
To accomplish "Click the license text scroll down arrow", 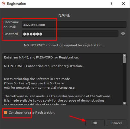I will click(124, 103).
